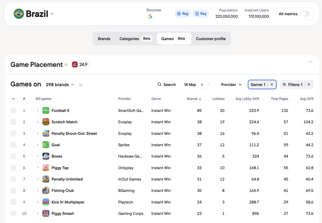Click the Google source icon
The height and width of the screenshot is (223, 322).
(x=150, y=16)
